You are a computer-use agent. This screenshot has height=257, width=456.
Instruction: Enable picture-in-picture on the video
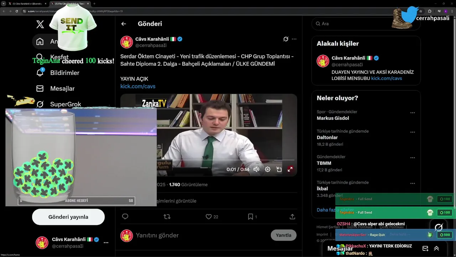click(x=279, y=169)
